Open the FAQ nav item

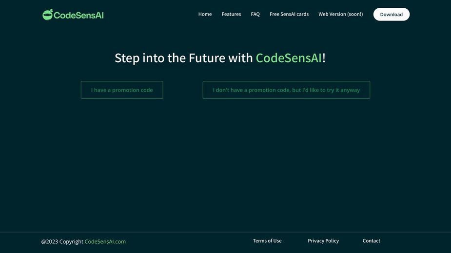click(255, 14)
